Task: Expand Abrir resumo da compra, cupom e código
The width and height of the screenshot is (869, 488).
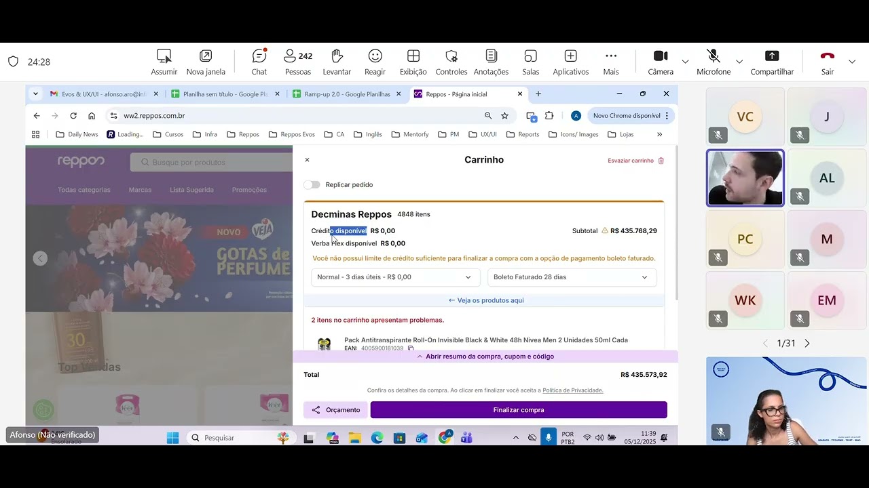Action: click(485, 357)
